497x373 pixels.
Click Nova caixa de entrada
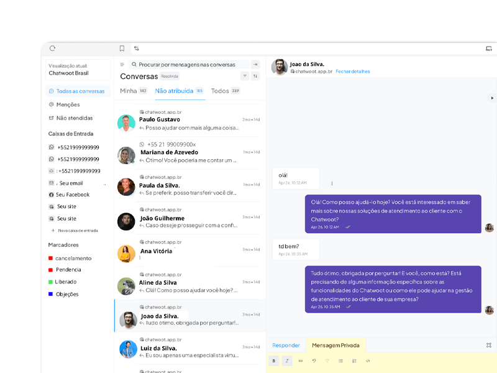[x=78, y=231]
